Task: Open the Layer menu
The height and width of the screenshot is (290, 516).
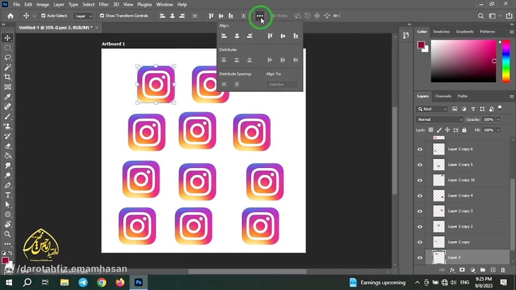Action: click(x=59, y=5)
